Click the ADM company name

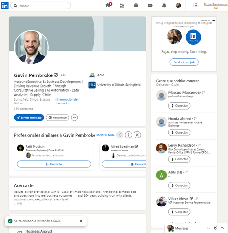pos(101,75)
